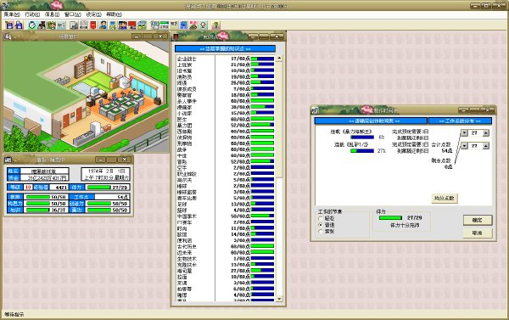Decrease the first work point value of 27
The image size is (509, 320).
point(464,133)
